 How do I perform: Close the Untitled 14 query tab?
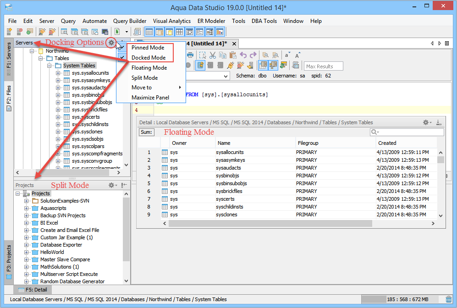(234, 44)
